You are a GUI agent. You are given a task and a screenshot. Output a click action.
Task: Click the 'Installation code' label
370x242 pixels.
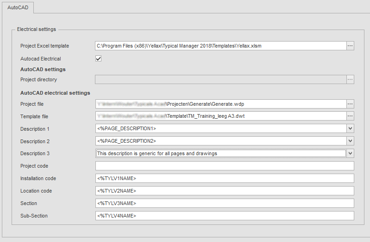38,178
